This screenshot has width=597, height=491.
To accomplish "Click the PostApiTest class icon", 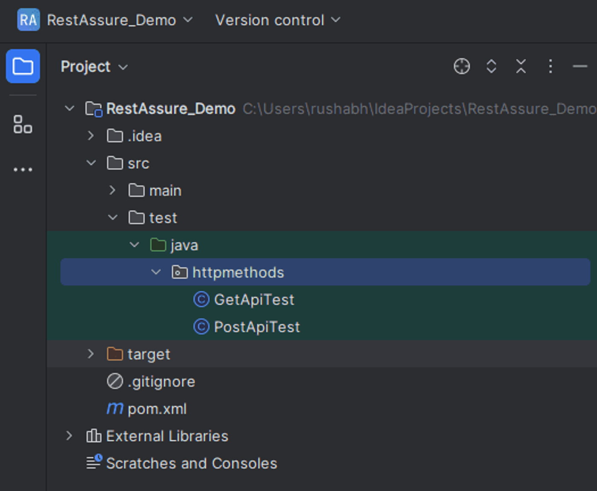I will tap(201, 327).
